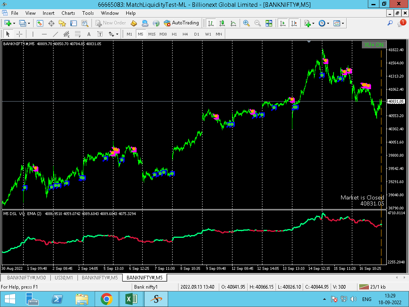Select the vertical line drawing tool
The image size is (409, 307).
coord(33,34)
